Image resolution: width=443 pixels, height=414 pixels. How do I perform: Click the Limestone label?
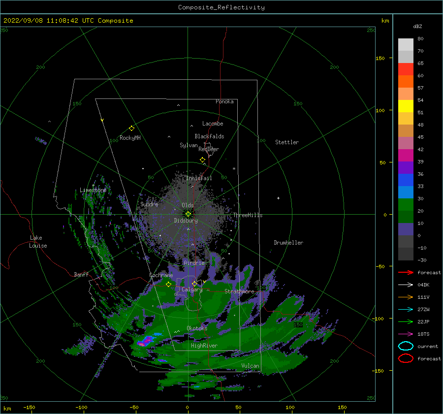(93, 190)
